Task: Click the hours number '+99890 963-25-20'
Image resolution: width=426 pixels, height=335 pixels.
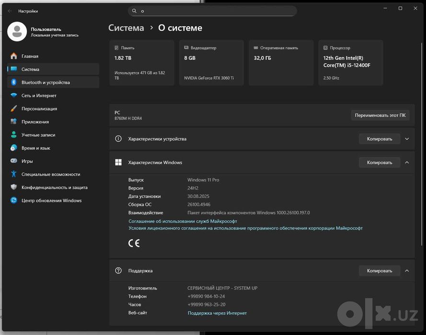Action: (x=207, y=304)
